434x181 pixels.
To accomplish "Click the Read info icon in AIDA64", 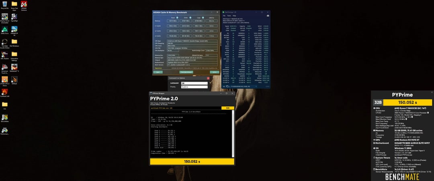I will [x=178, y=17].
